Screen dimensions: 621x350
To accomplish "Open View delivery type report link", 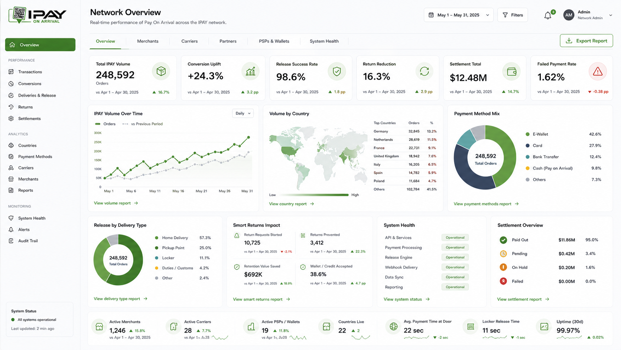I will pyautogui.click(x=121, y=299).
